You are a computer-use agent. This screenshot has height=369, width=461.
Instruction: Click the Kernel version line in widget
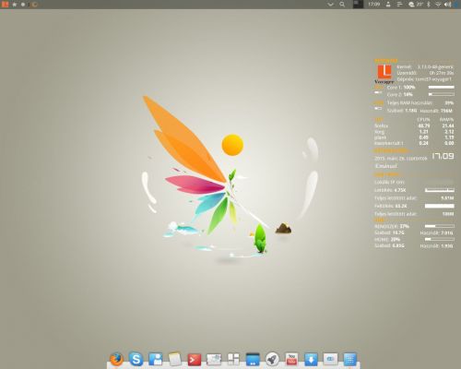(425, 66)
